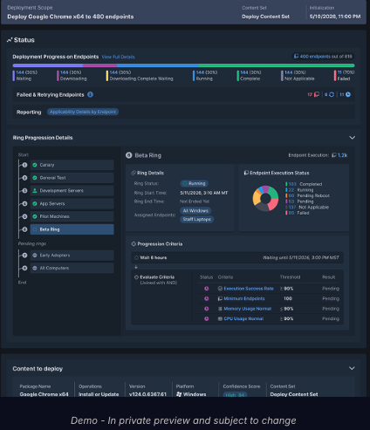The height and width of the screenshot is (430, 370).
Task: Select the Early Adopters pending ring
Action: point(72,256)
